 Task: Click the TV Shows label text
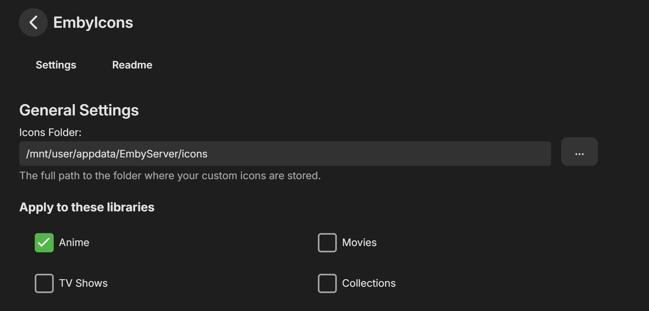pyautogui.click(x=83, y=283)
